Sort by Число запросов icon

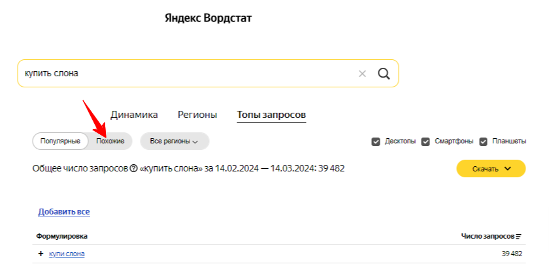tap(518, 237)
